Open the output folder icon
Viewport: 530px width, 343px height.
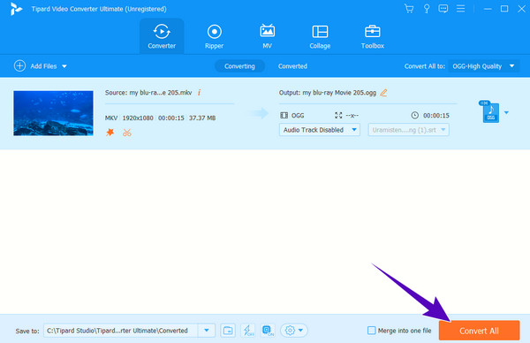[x=228, y=330]
